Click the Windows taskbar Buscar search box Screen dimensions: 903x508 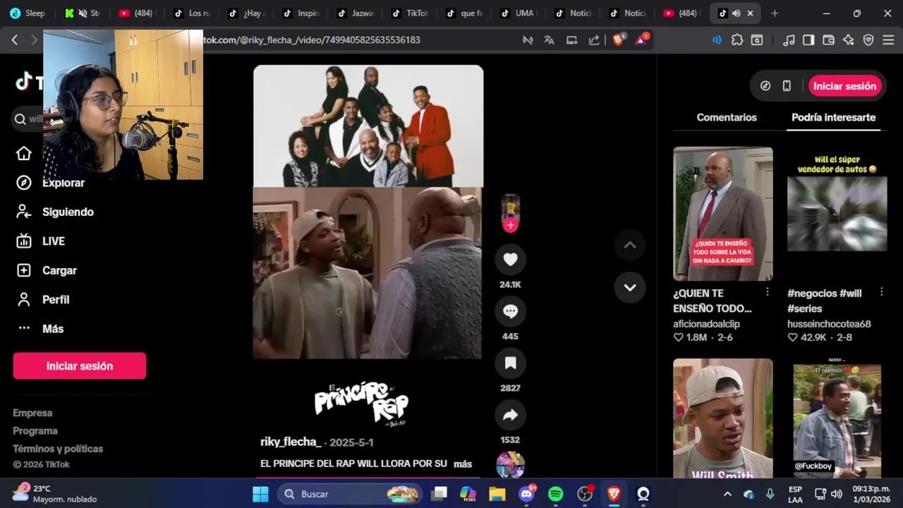(351, 494)
